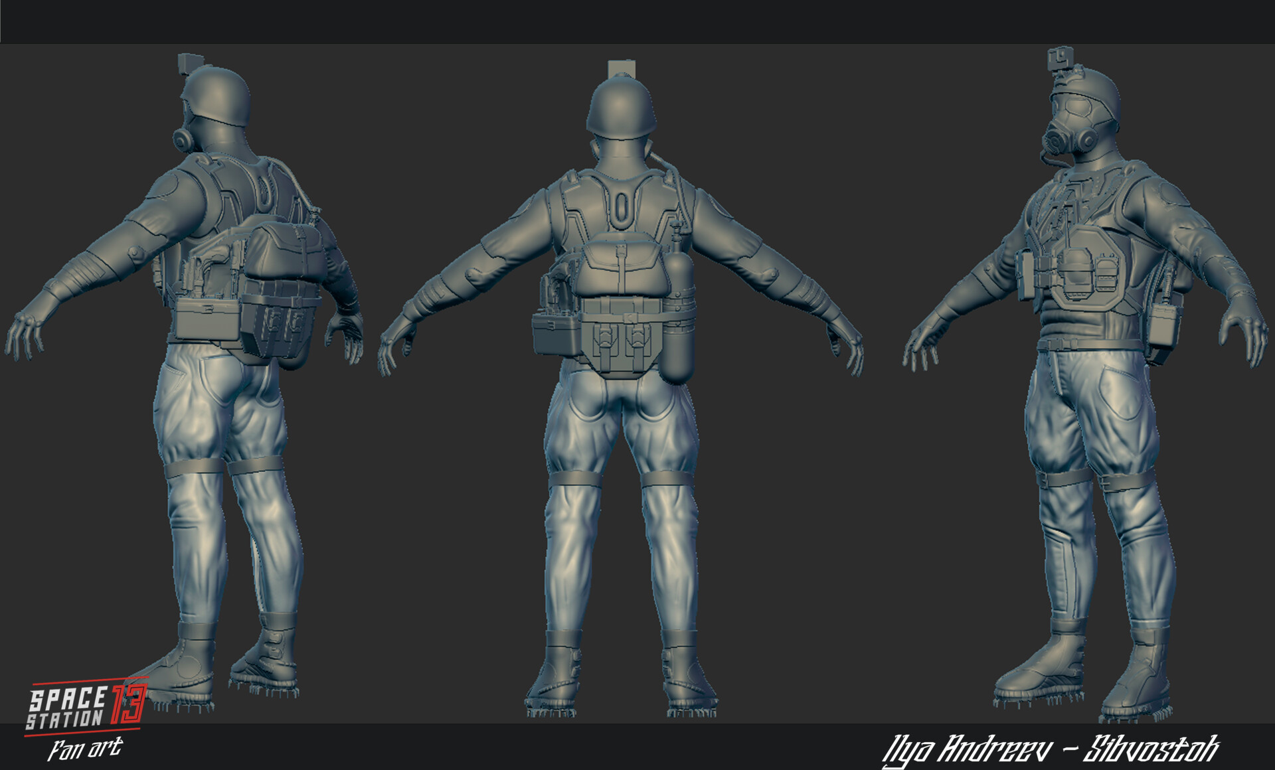Click the Ilya Andreev - Sibvostok credit
Viewport: 1275px width, 770px height.
pos(1051,750)
